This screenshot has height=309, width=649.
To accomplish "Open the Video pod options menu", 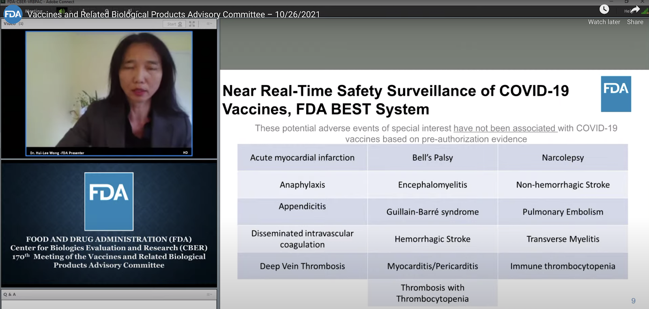I will click(x=209, y=24).
